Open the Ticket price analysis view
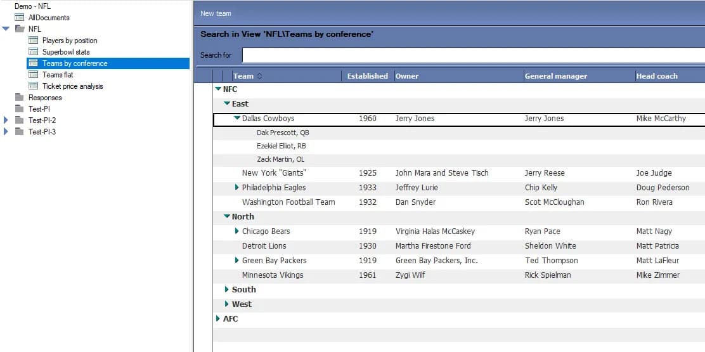The width and height of the screenshot is (705, 352). (73, 86)
